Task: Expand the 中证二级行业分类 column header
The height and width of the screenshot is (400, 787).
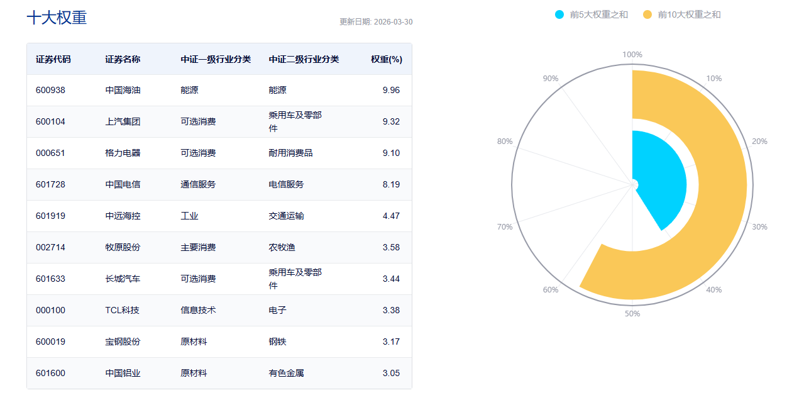Action: click(x=300, y=58)
